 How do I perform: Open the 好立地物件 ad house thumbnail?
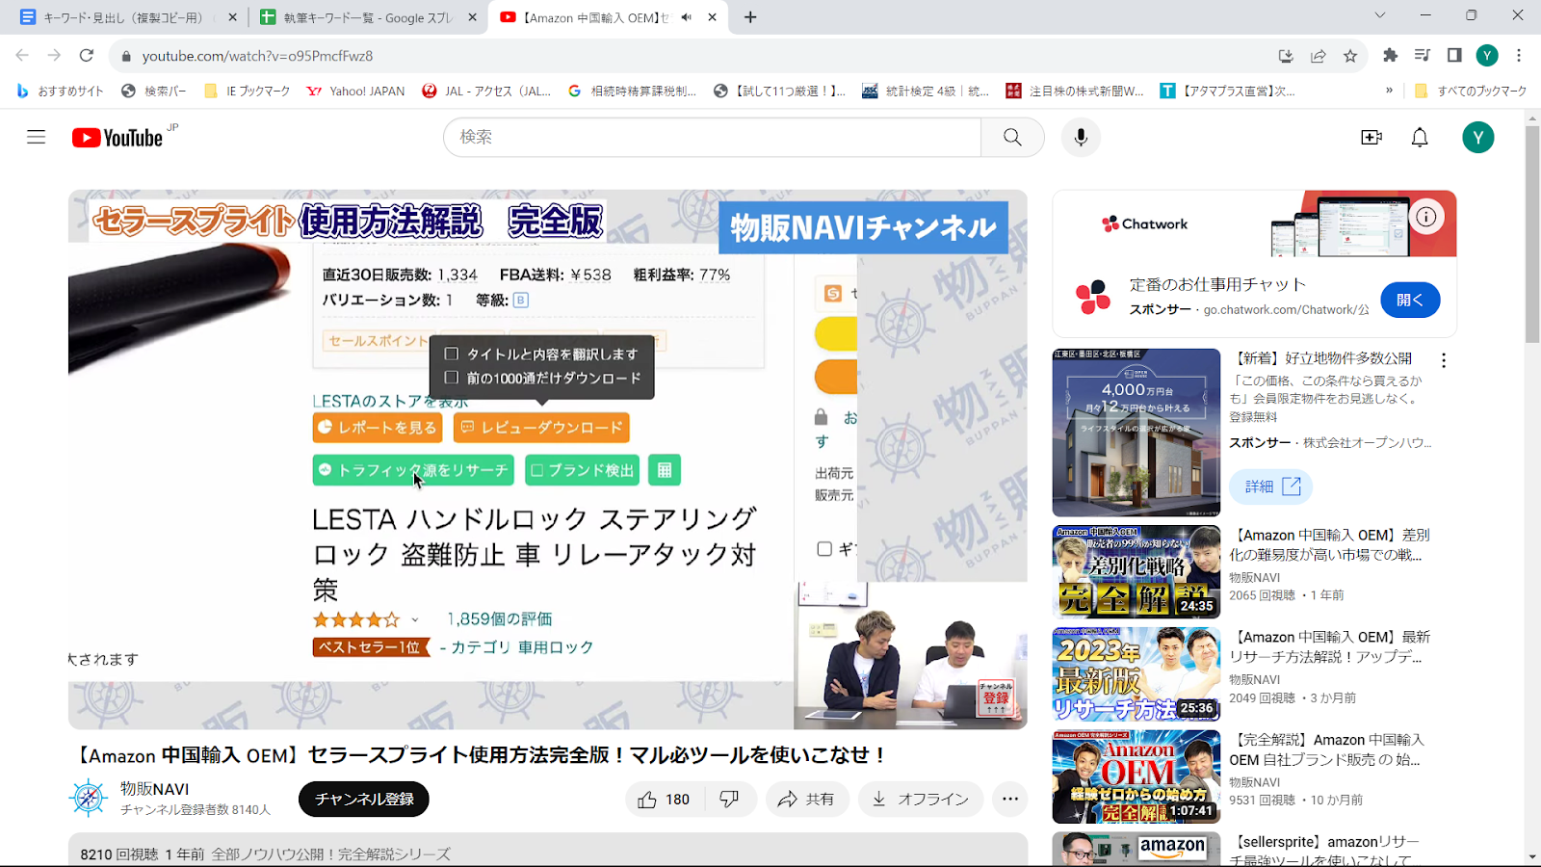tap(1136, 433)
